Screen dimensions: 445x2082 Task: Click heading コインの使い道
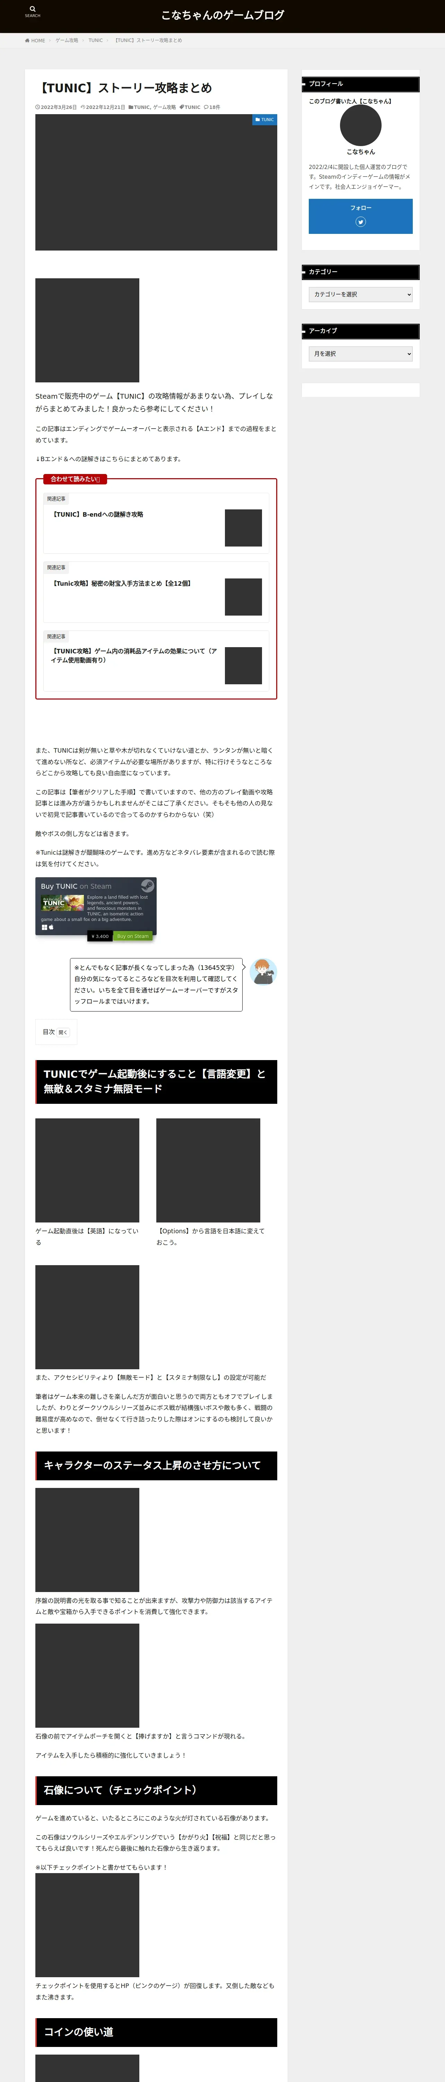pyautogui.click(x=156, y=2032)
